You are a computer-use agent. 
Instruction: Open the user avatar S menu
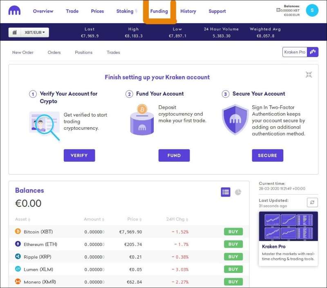tap(312, 11)
